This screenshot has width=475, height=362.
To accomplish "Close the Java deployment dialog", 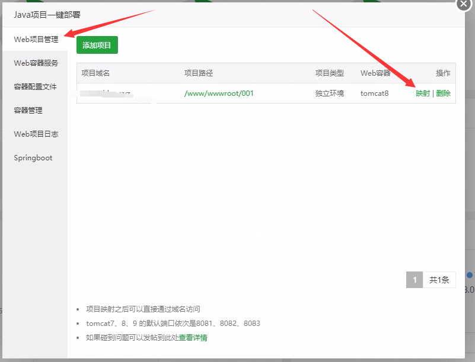I will coord(464,4).
